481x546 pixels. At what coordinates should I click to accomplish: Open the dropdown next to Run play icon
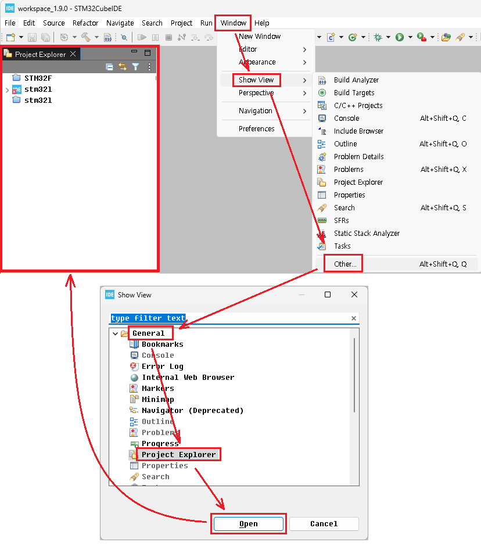point(410,37)
